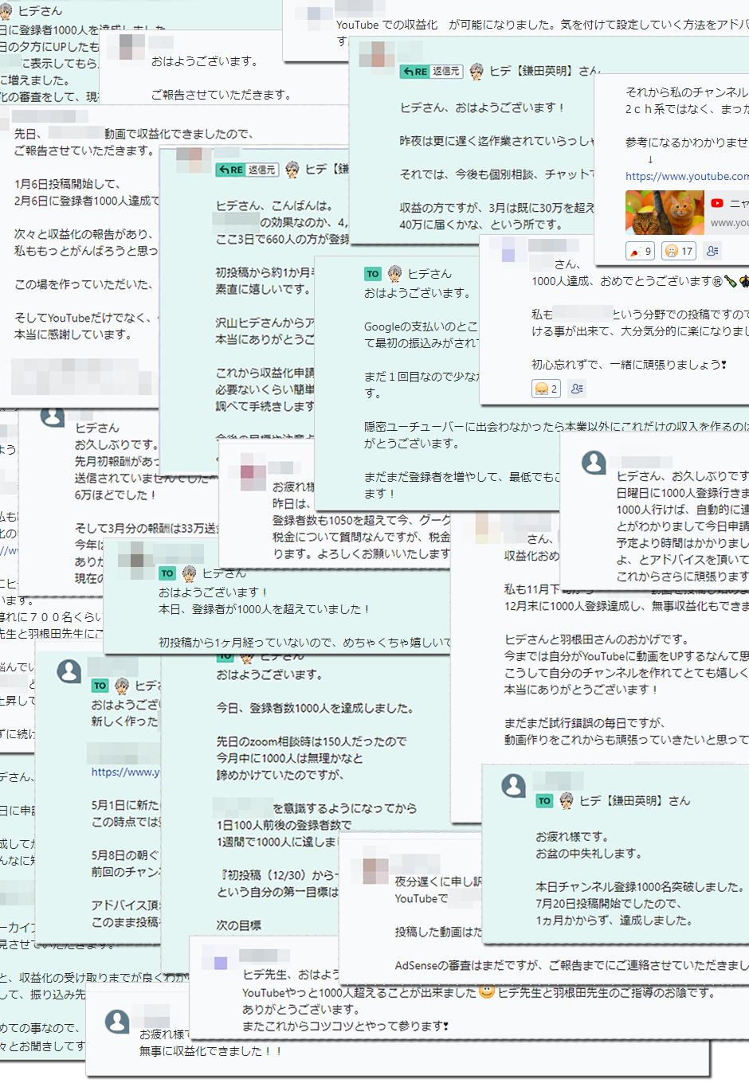The width and height of the screenshot is (749, 1083).
Task: Click reaction users icon next to count 2
Action: click(577, 389)
